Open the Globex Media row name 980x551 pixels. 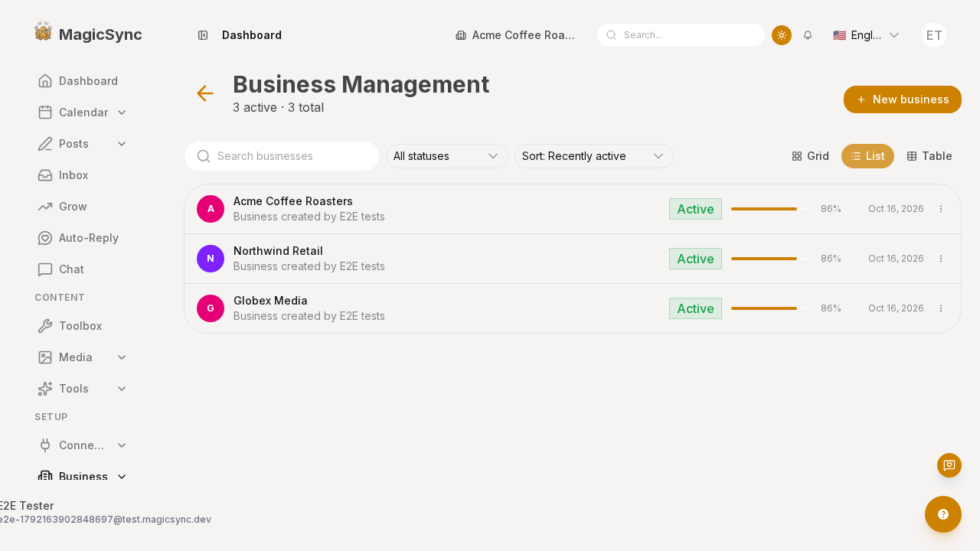(x=270, y=301)
